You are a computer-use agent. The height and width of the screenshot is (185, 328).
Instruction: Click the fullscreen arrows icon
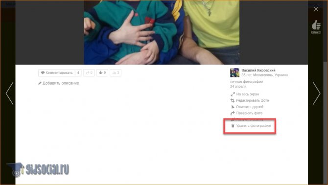coord(233,94)
